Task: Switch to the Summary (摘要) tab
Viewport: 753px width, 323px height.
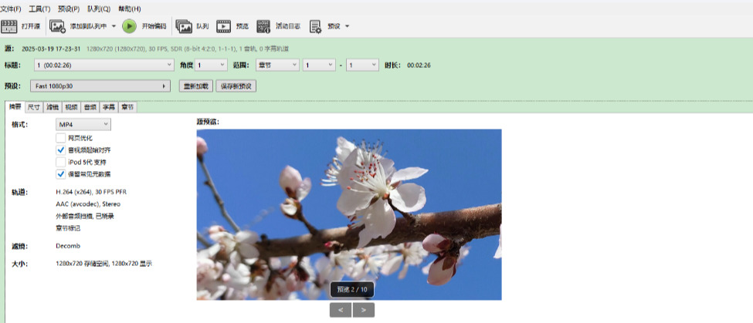Action: (15, 107)
